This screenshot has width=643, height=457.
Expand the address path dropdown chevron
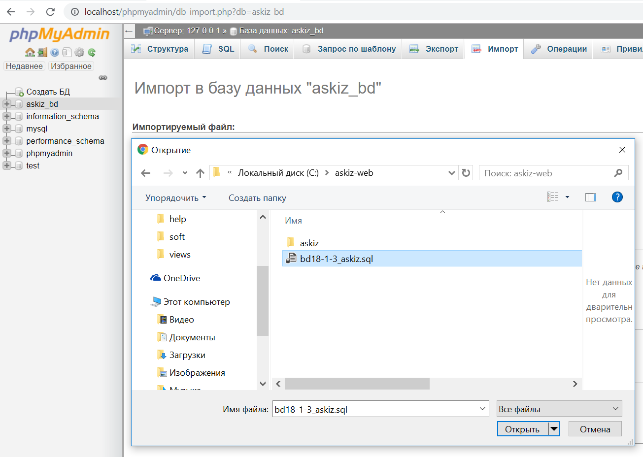[x=451, y=173]
